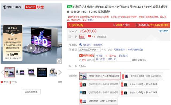The width and height of the screenshot is (171, 105).
Task: Click the 对比 compare icon
Action: point(10,82)
